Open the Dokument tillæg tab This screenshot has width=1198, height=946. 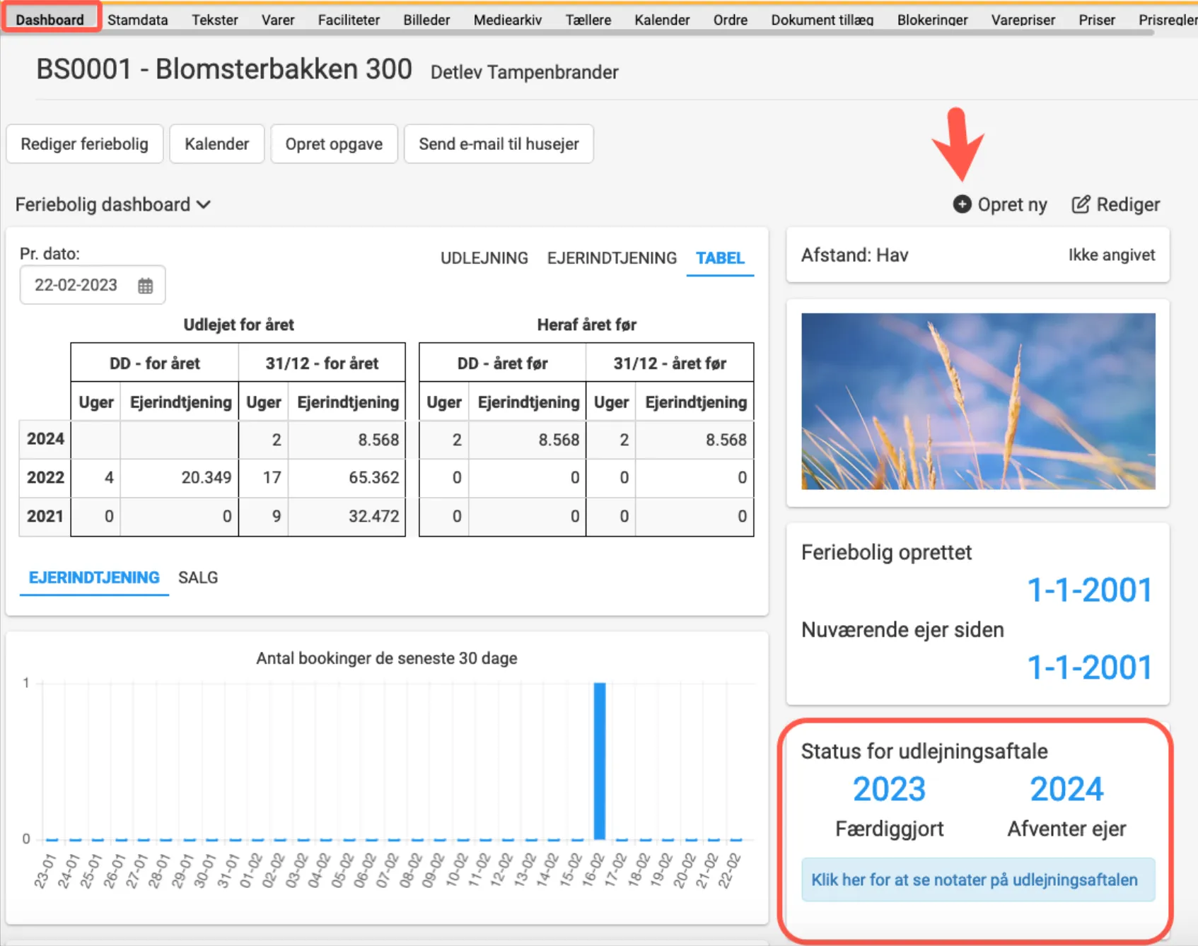pos(821,19)
